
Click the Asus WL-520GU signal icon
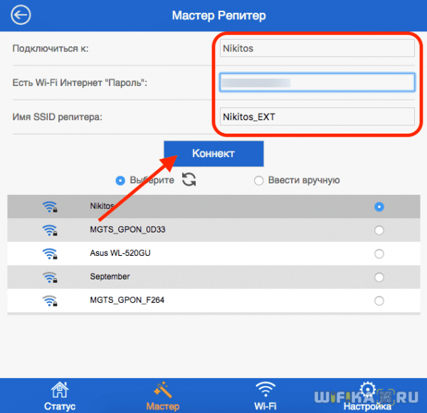point(50,254)
